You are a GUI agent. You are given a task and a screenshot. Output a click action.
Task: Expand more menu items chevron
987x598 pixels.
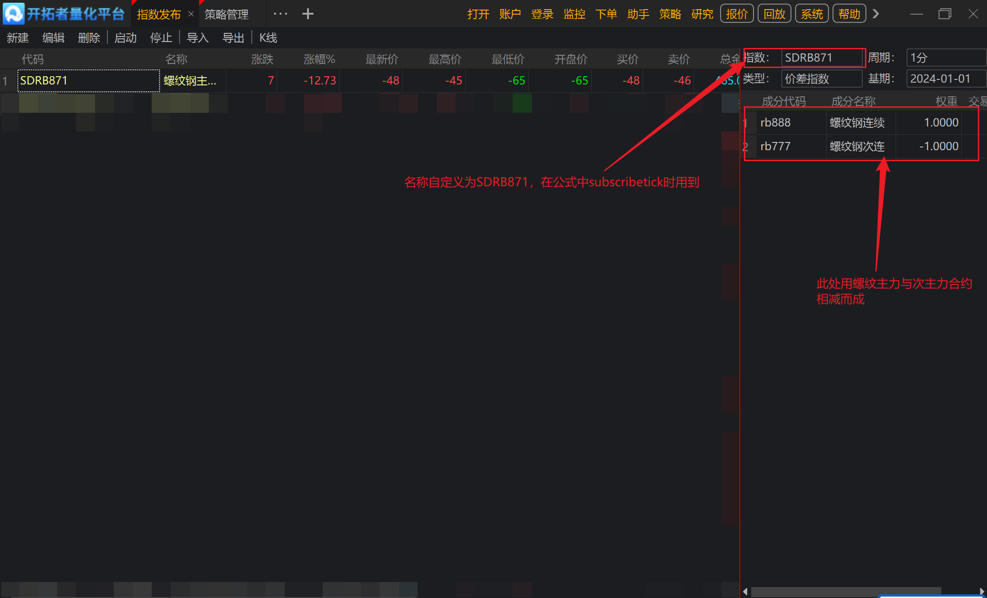[876, 14]
